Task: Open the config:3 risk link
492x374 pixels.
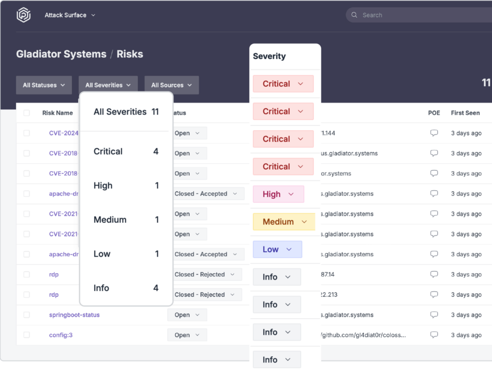Action: 61,335
